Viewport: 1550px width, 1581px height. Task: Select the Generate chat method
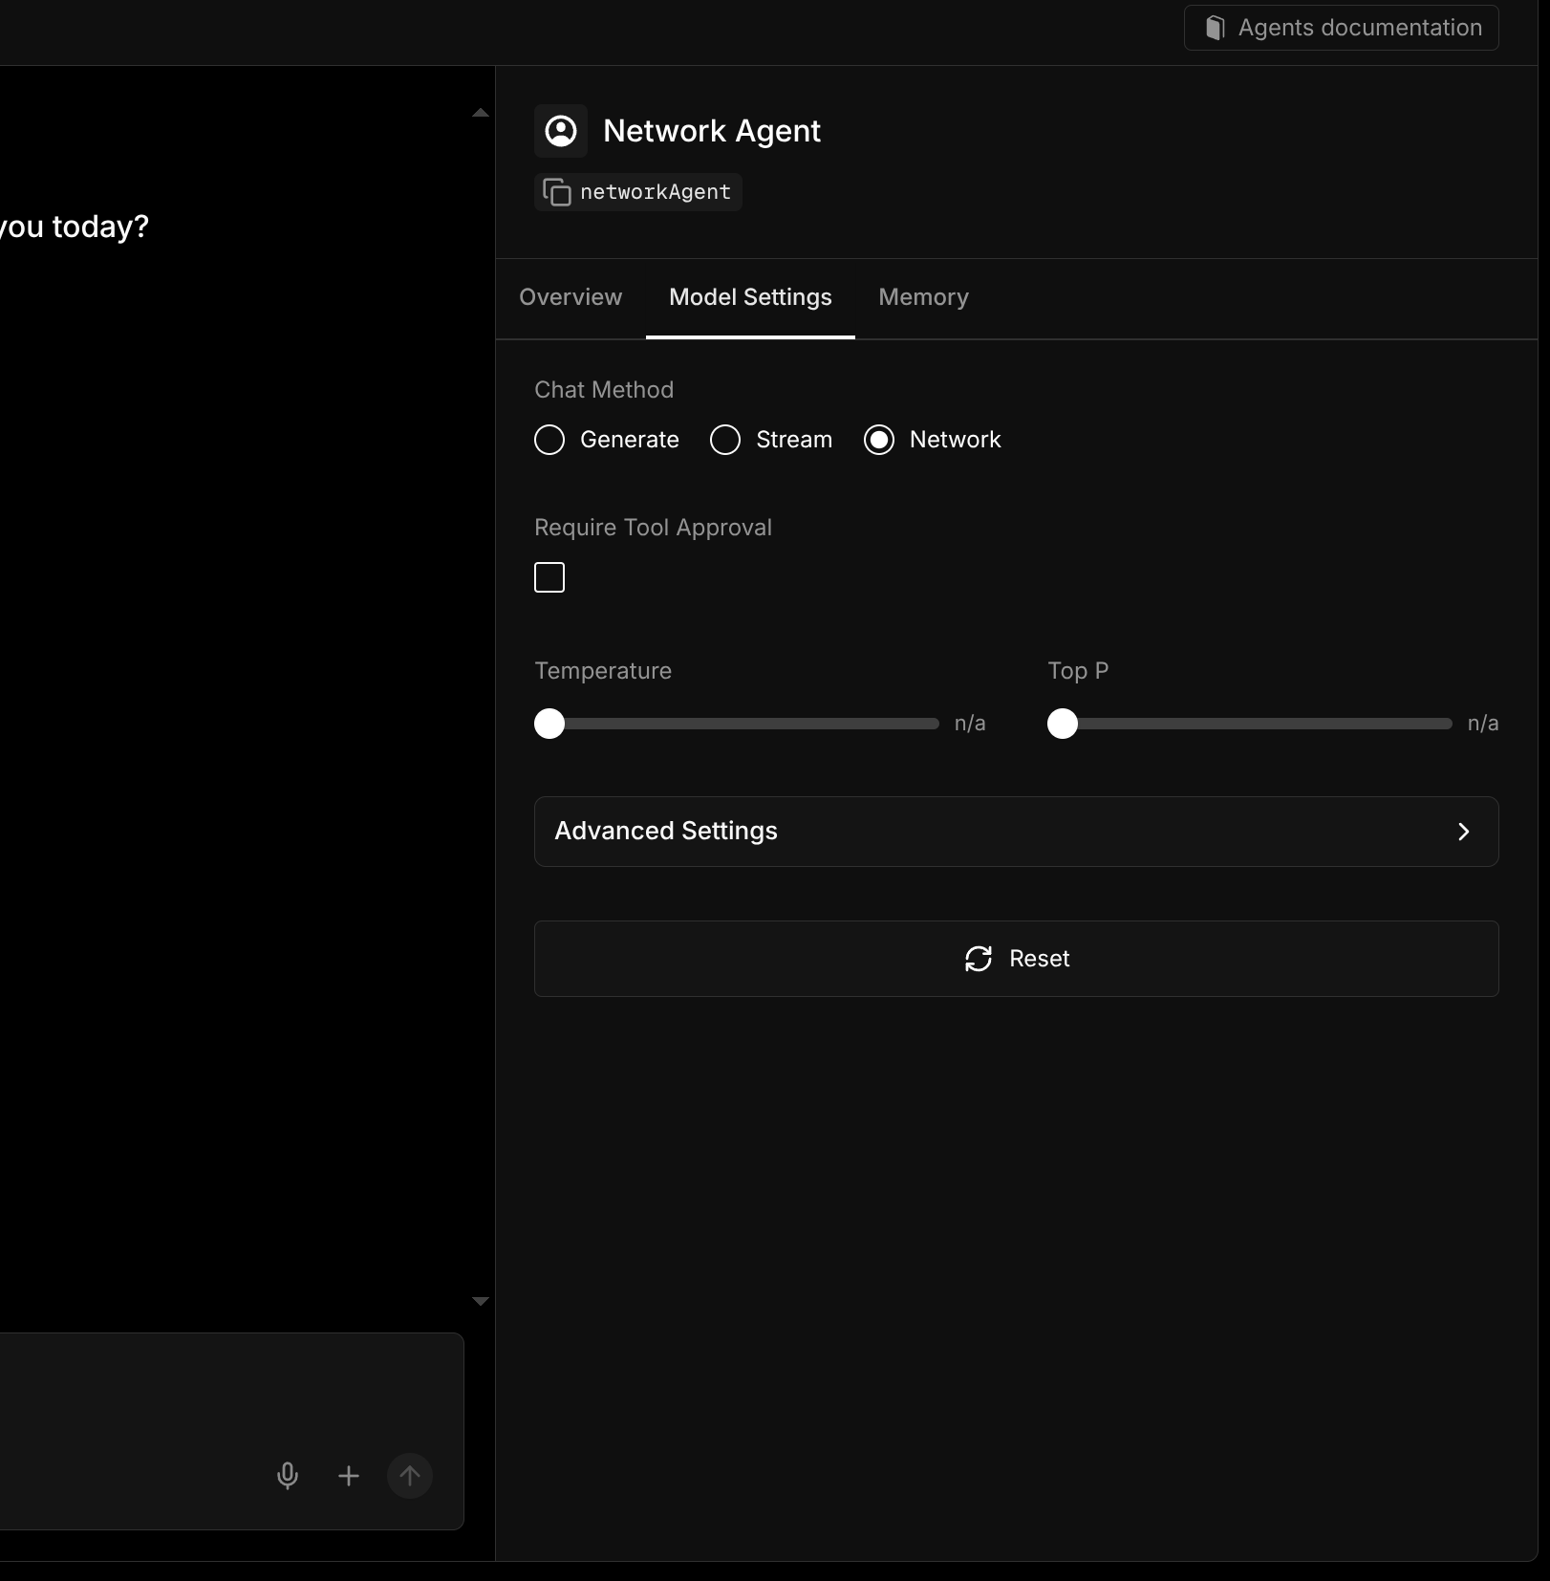[549, 440]
